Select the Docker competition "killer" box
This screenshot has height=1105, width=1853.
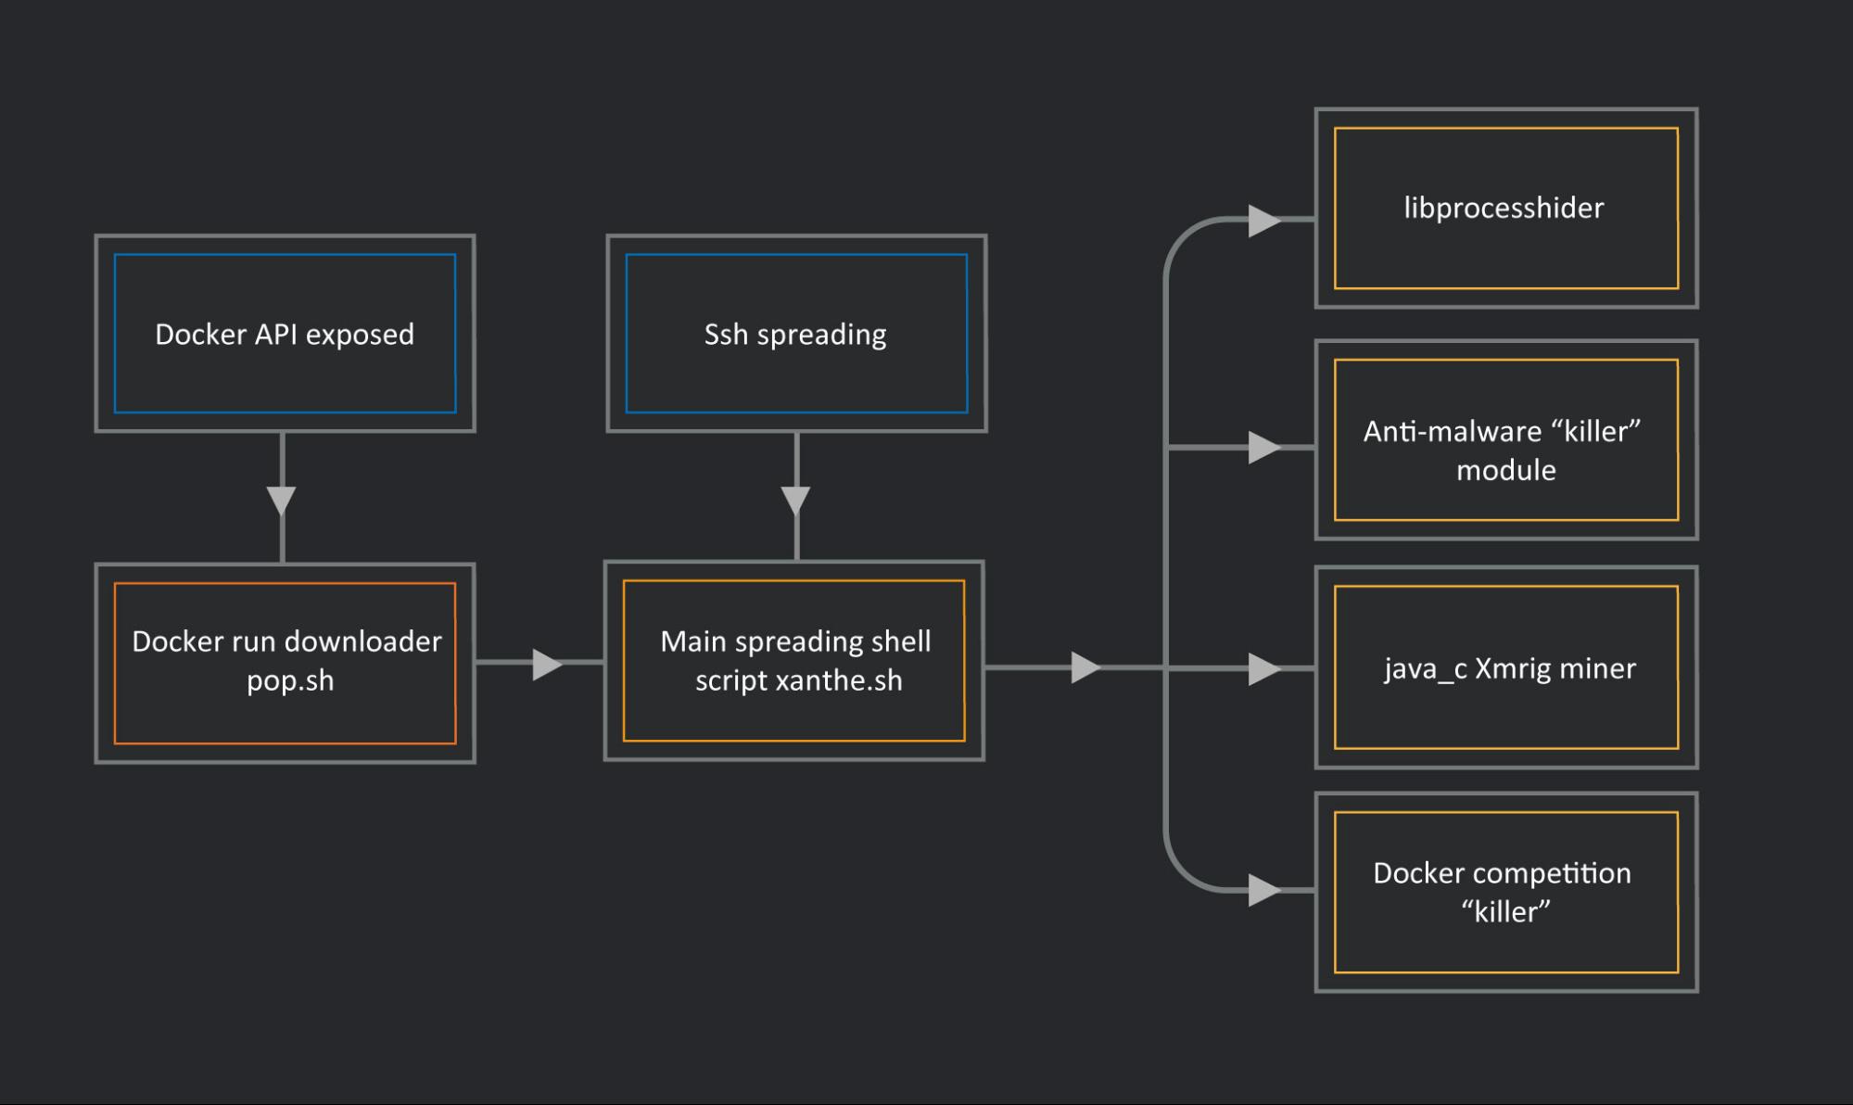(x=1505, y=892)
